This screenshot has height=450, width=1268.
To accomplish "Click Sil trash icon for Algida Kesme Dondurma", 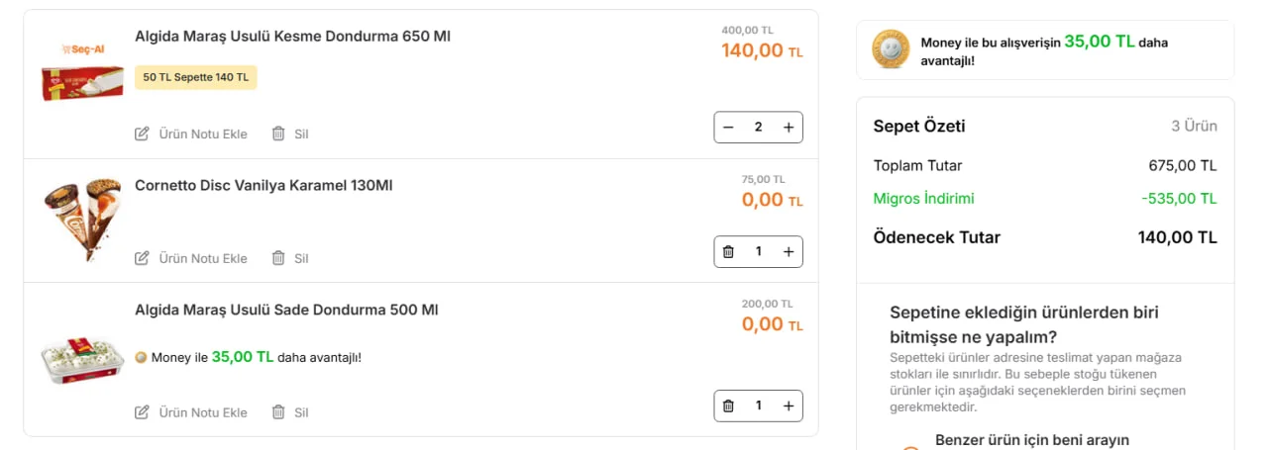I will click(x=278, y=134).
